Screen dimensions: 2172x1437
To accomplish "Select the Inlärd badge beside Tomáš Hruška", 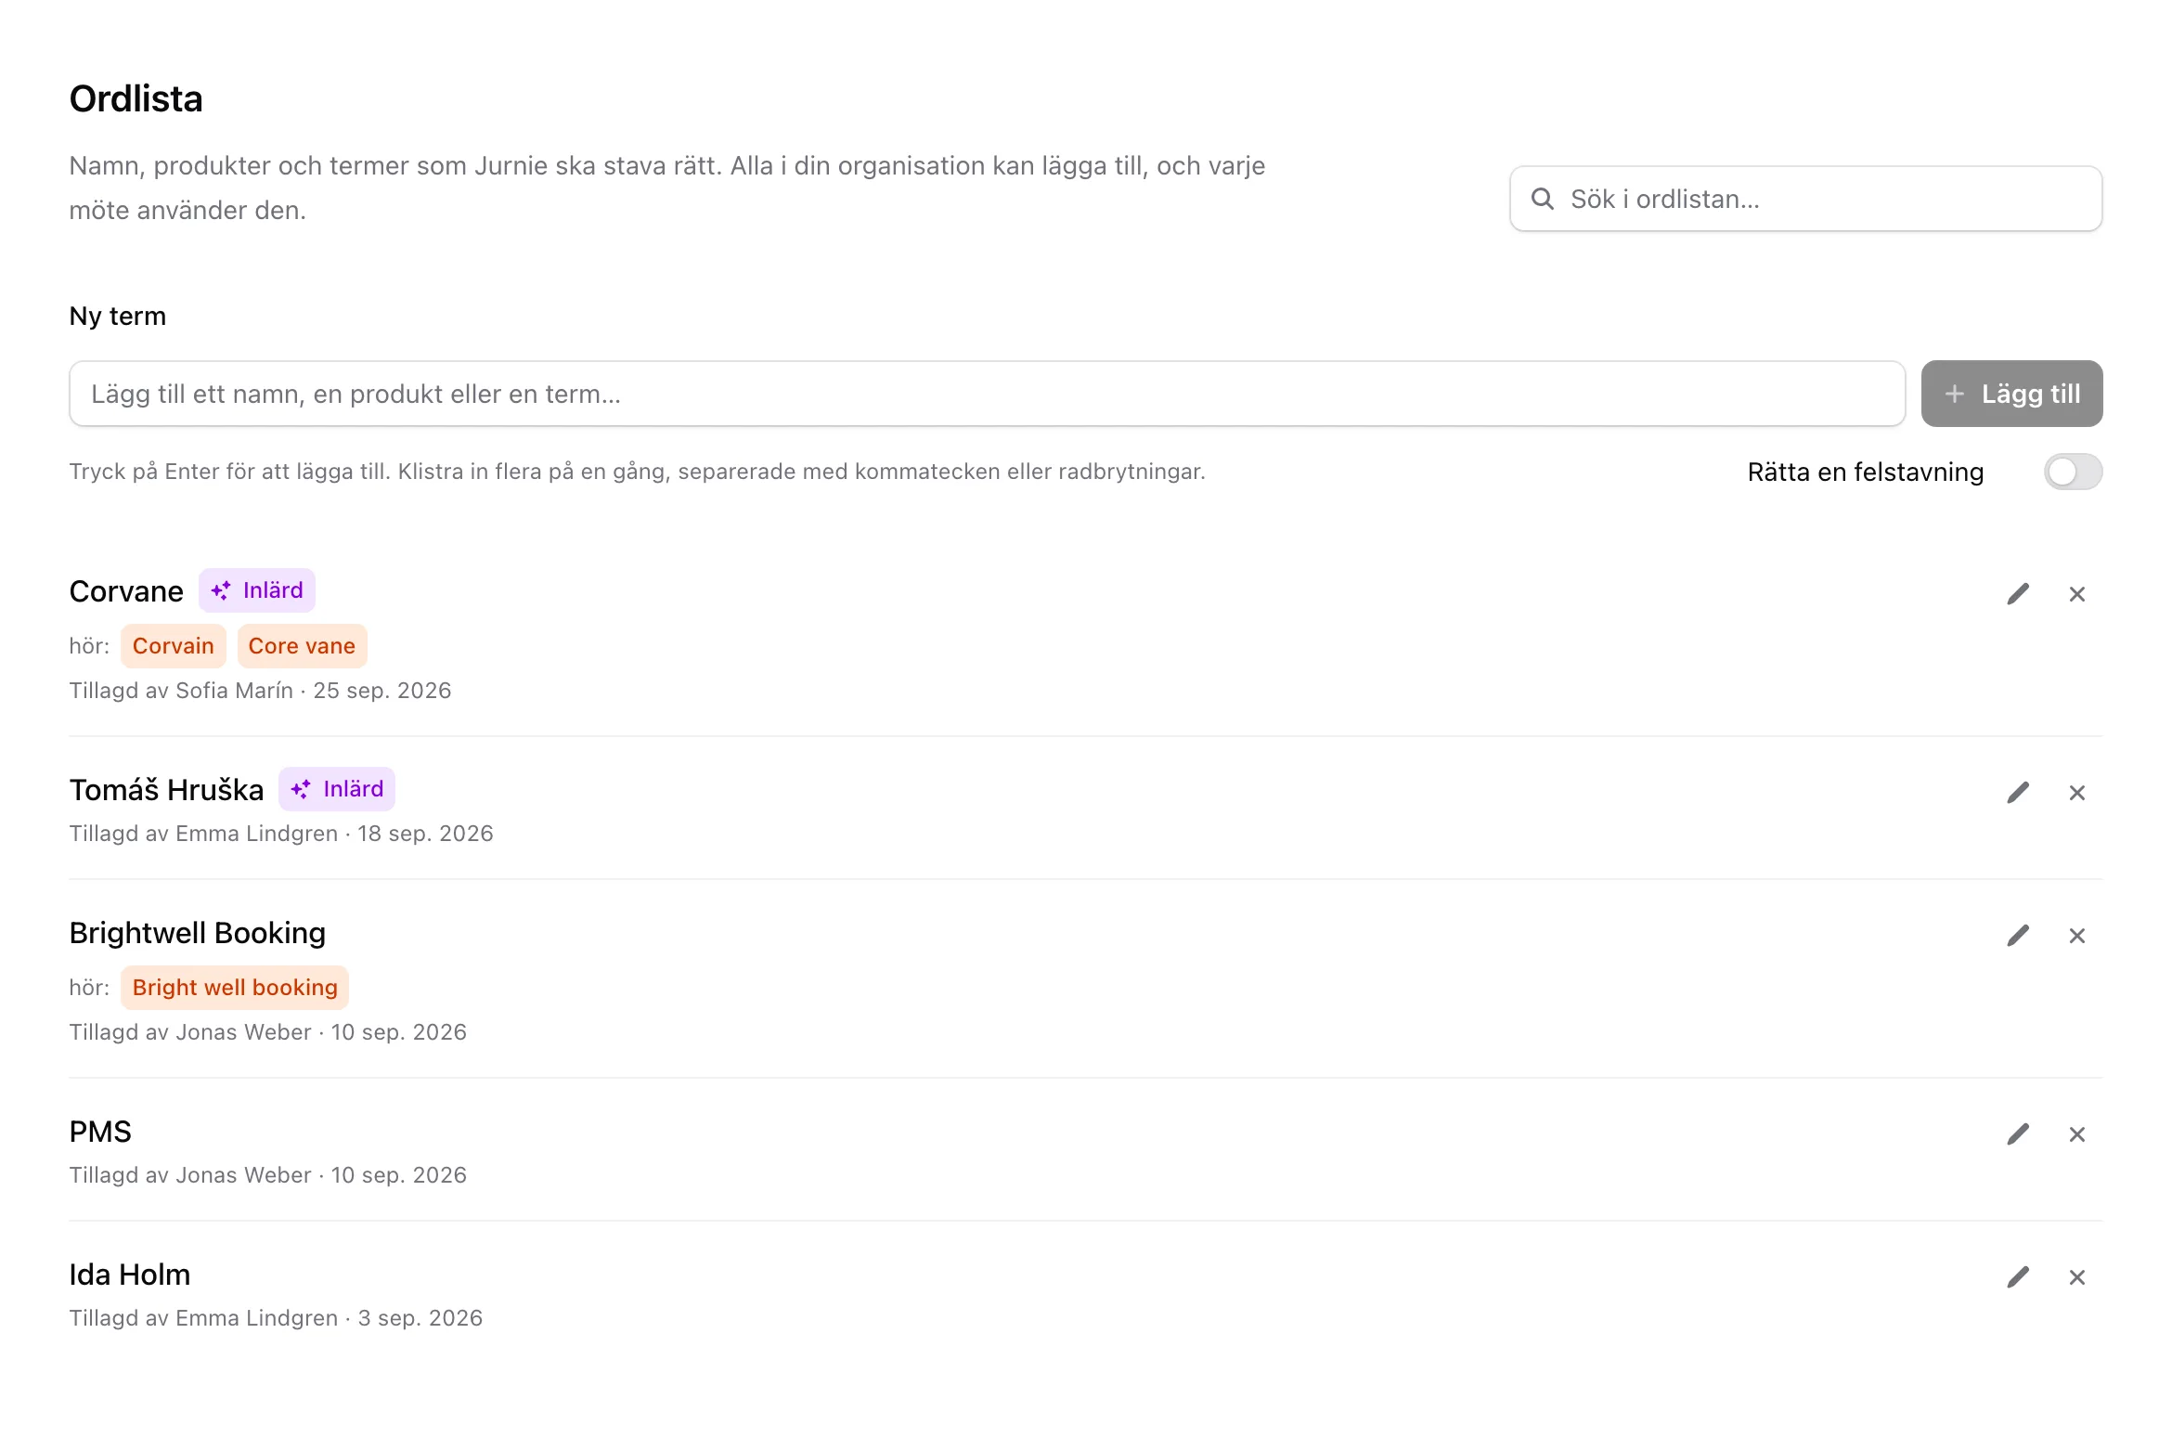I will pos(337,789).
